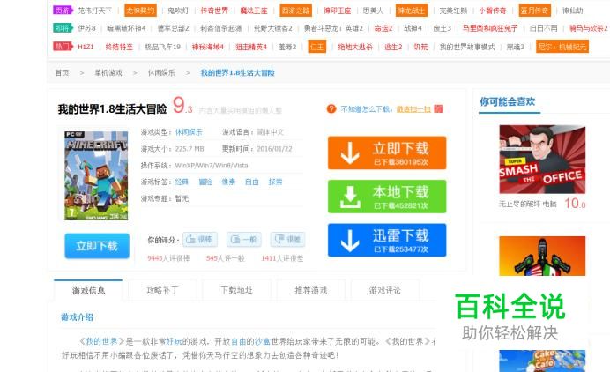Click the 沙盒 link in game intro
610x372 pixels.
tap(263, 342)
